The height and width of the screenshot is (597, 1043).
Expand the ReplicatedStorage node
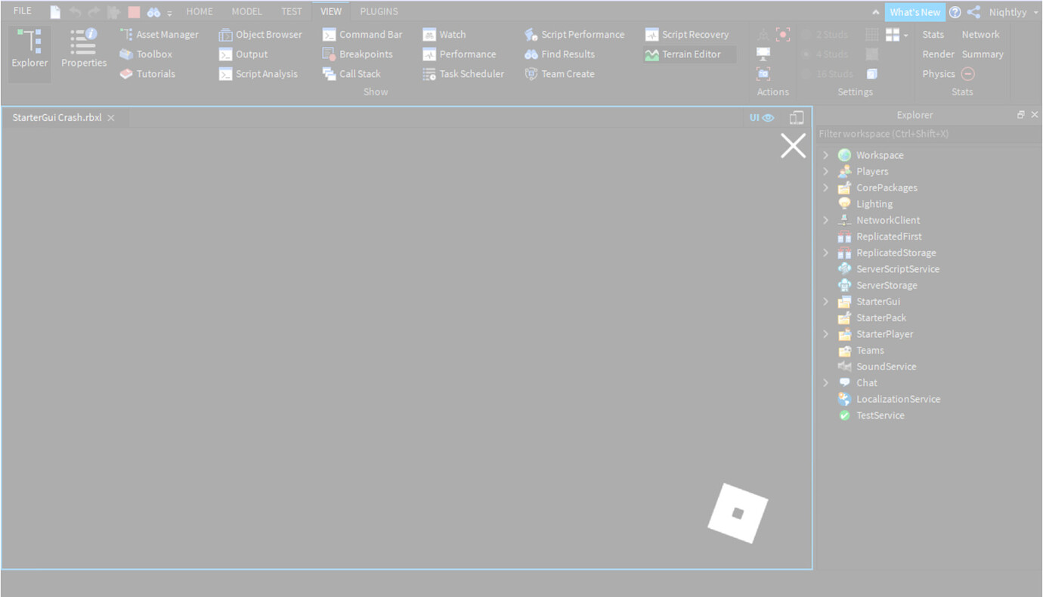coord(825,253)
